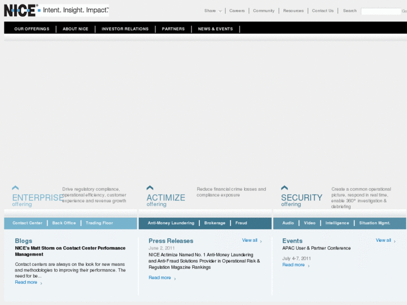Viewport: 407px width, 305px height.
Task: Open the ENTERPRISE offering heading
Action: [x=38, y=200]
